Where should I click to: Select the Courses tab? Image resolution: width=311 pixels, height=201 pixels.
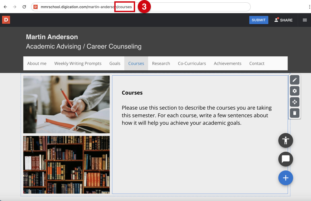coord(136,63)
